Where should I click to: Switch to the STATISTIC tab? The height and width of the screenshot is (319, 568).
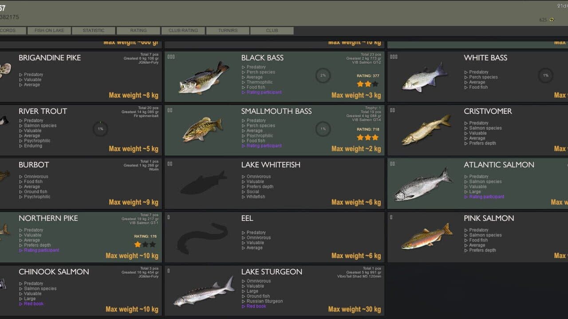tap(94, 31)
